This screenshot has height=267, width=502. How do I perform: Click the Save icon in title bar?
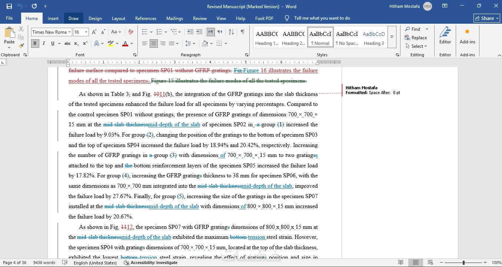pyautogui.click(x=9, y=6)
